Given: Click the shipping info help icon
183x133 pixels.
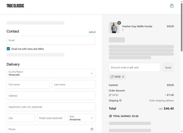Looking at the screenshot, I should (x=120, y=100).
